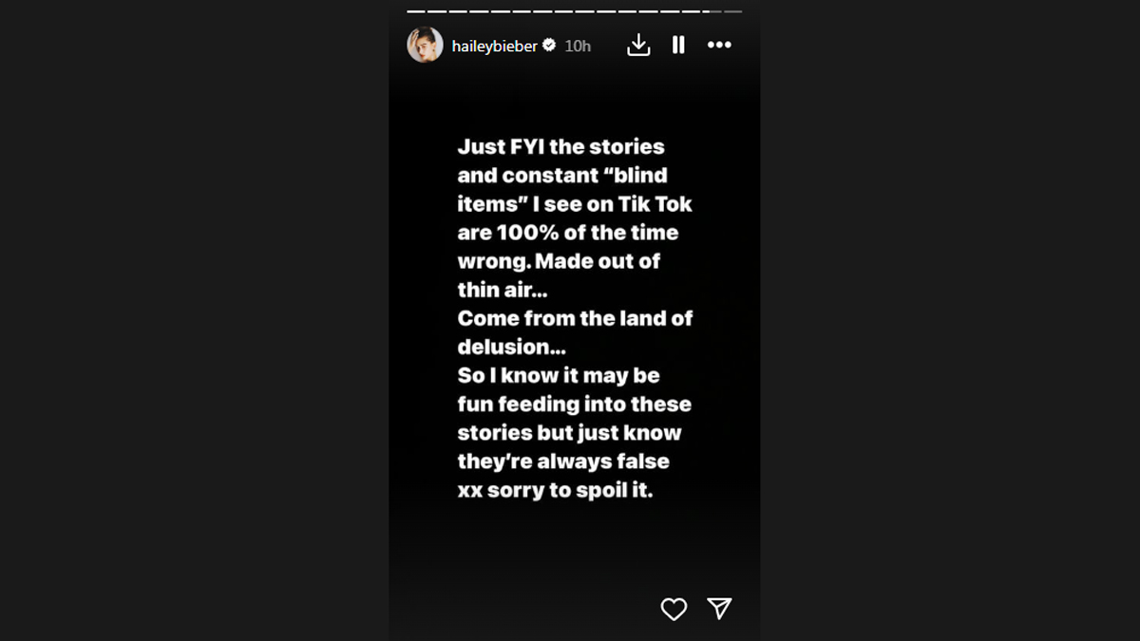
Task: Click the "Come from the land of" line
Action: (575, 318)
